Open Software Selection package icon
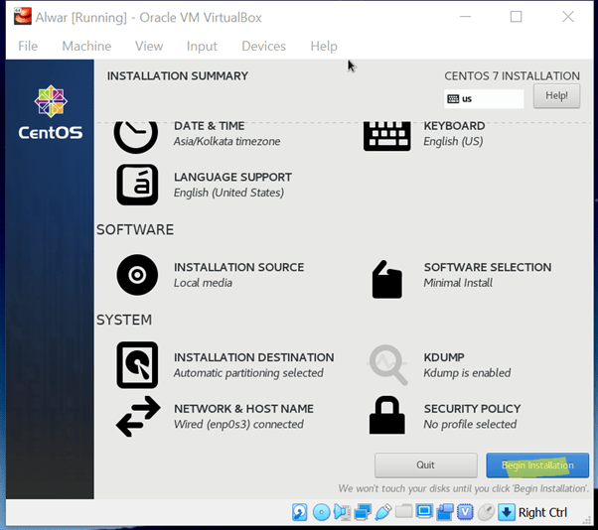 pyautogui.click(x=386, y=280)
